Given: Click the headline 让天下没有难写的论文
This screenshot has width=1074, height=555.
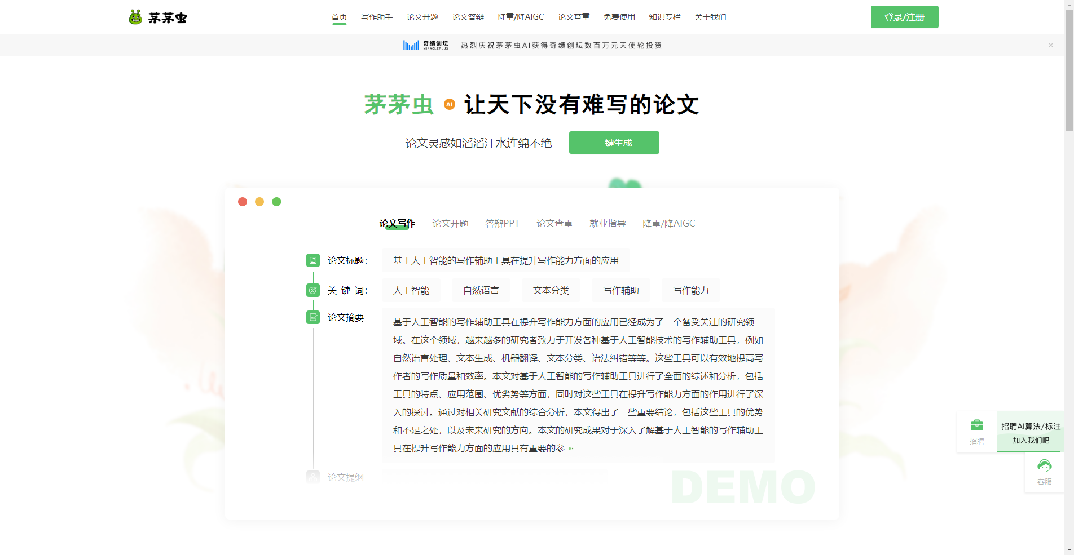Looking at the screenshot, I should 582,104.
